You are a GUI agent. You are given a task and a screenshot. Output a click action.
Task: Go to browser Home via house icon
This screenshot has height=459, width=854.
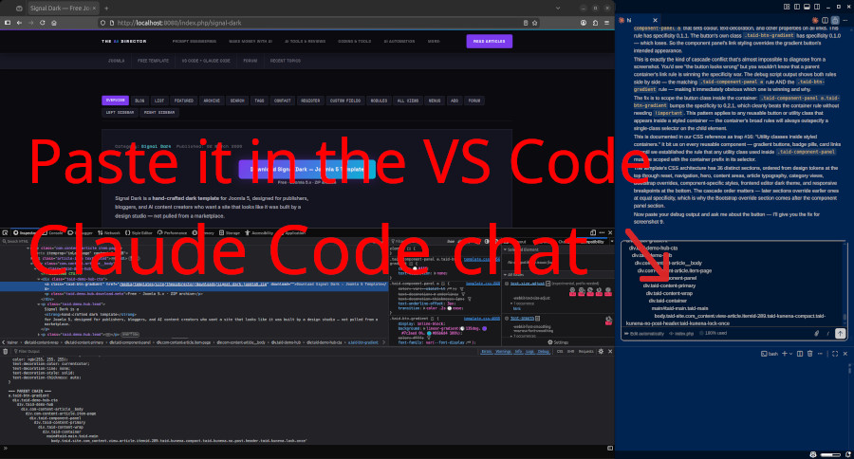[54, 23]
